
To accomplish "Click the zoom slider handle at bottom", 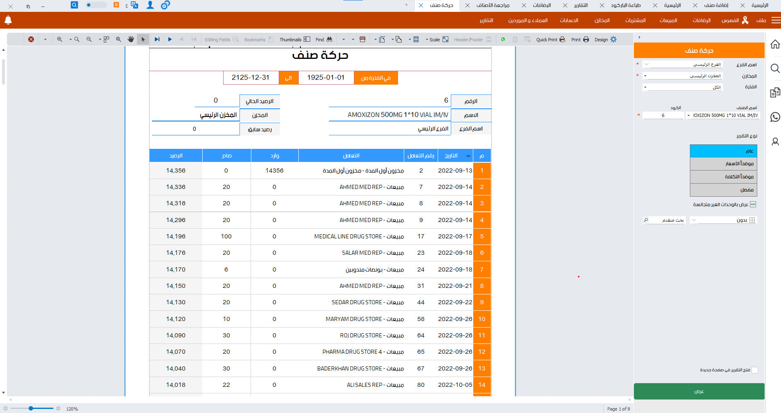I will pyautogui.click(x=31, y=409).
